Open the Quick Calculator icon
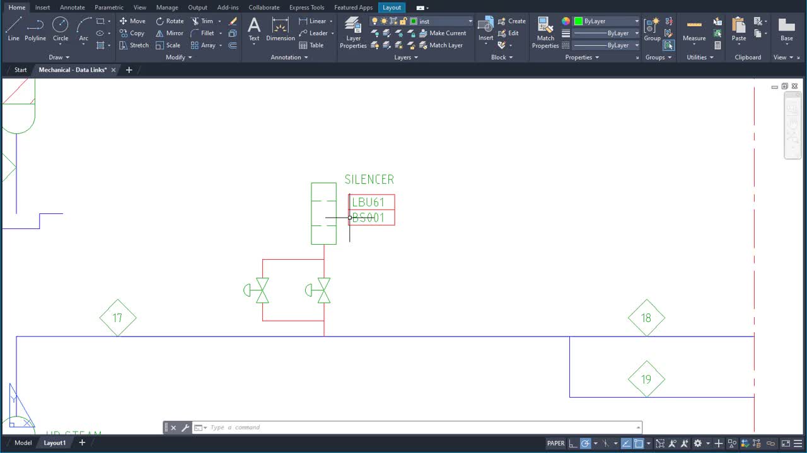This screenshot has height=453, width=807. point(717,45)
